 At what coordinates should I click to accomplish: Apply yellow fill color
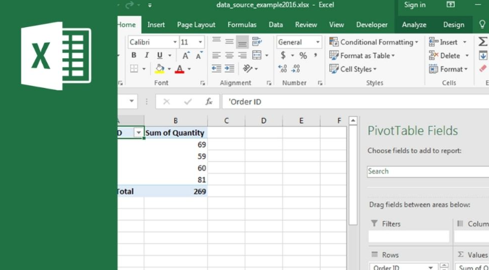point(160,69)
